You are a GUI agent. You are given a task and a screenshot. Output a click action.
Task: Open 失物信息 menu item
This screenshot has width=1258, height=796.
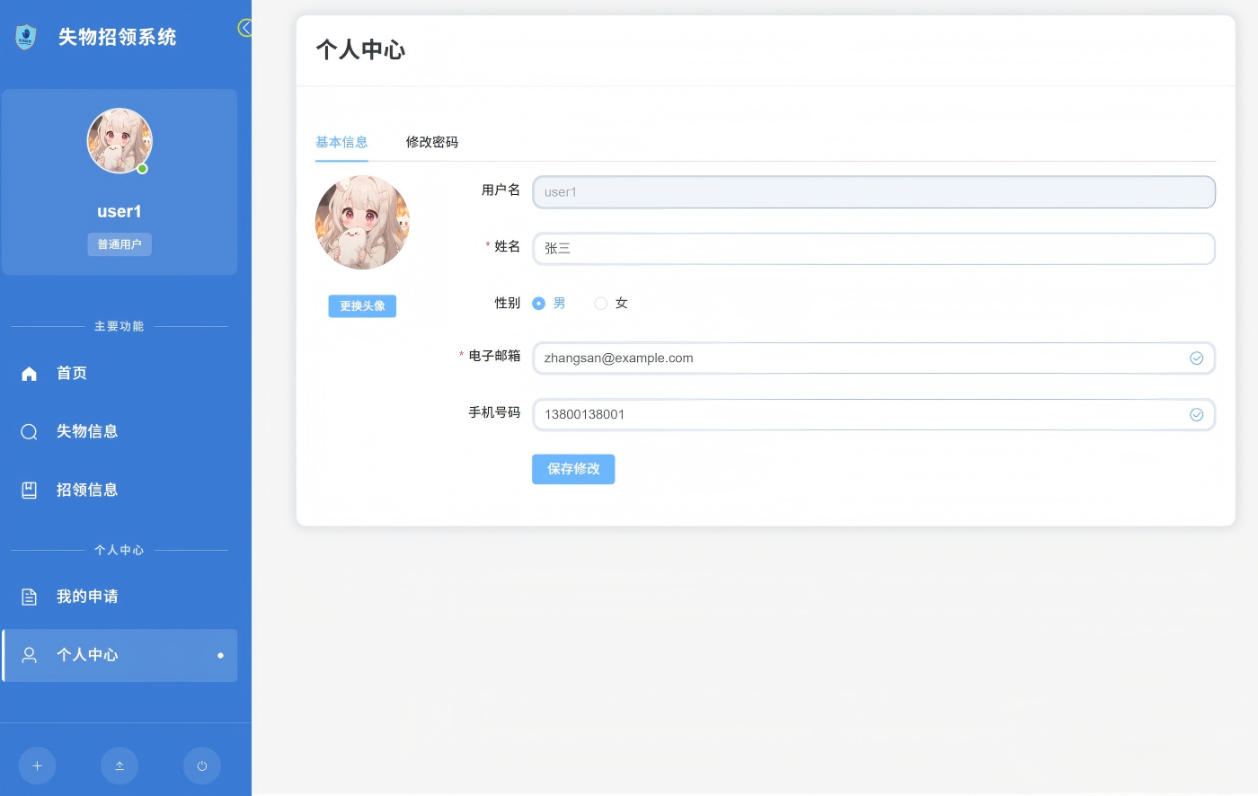tap(120, 432)
